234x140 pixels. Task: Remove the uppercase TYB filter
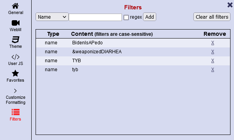213,61
